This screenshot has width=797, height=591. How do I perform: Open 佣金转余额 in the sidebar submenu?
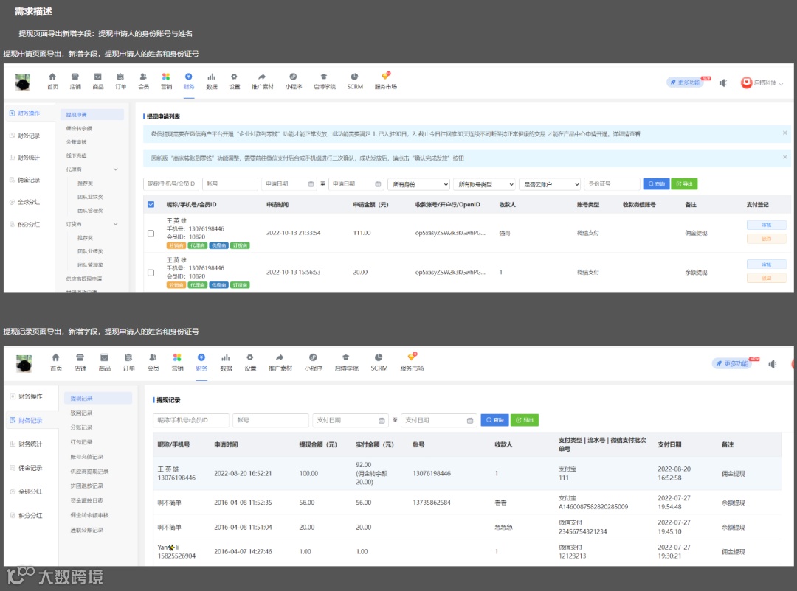(79, 128)
